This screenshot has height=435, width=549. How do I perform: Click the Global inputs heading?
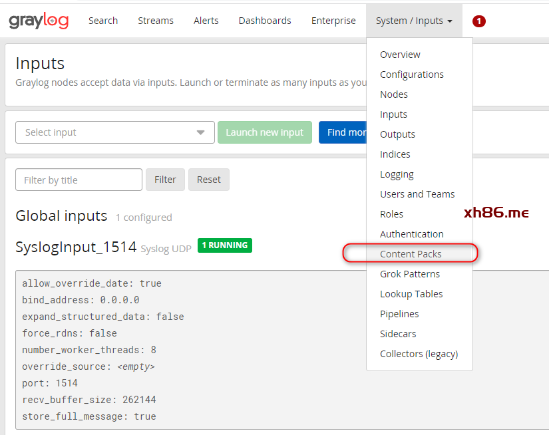pos(61,216)
